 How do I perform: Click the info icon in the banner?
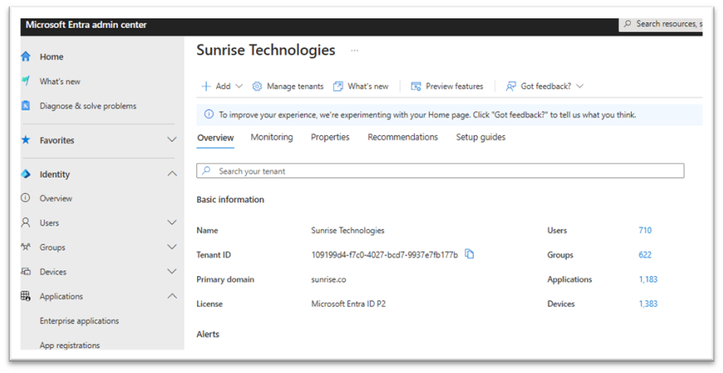209,114
